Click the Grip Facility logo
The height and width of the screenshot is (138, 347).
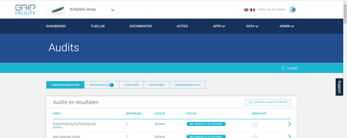[25, 10]
